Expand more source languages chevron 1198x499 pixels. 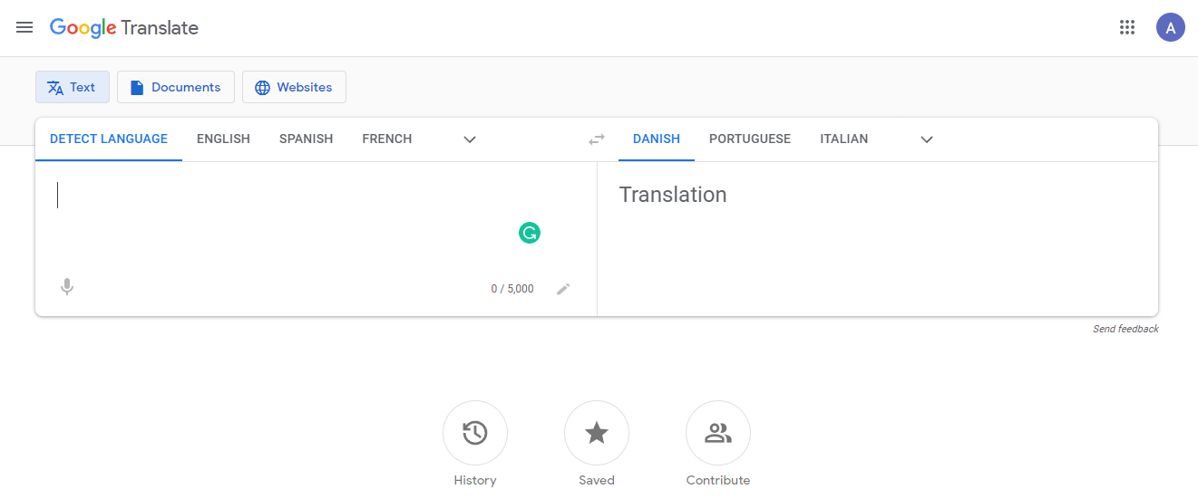(470, 139)
